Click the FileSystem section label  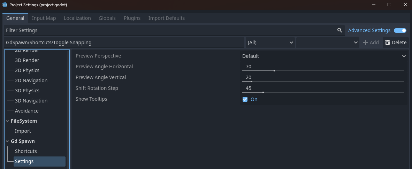pos(24,121)
